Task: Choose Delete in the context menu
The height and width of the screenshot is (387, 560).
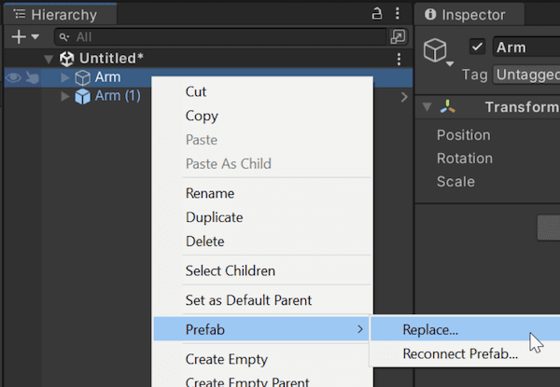Action: point(262,242)
